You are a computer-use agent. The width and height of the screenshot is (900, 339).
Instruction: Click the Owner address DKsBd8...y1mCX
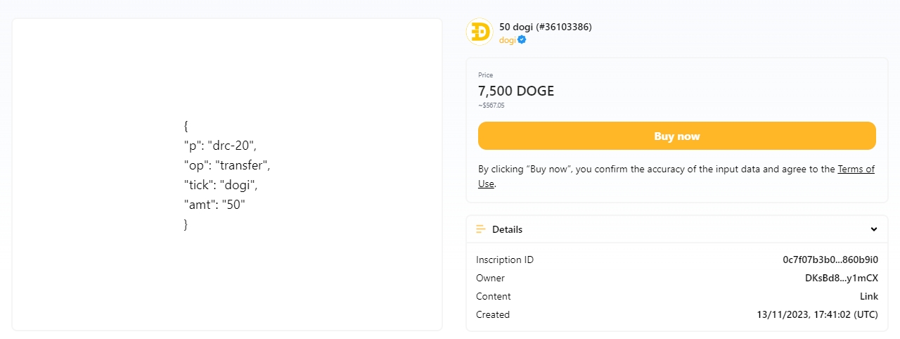[841, 278]
